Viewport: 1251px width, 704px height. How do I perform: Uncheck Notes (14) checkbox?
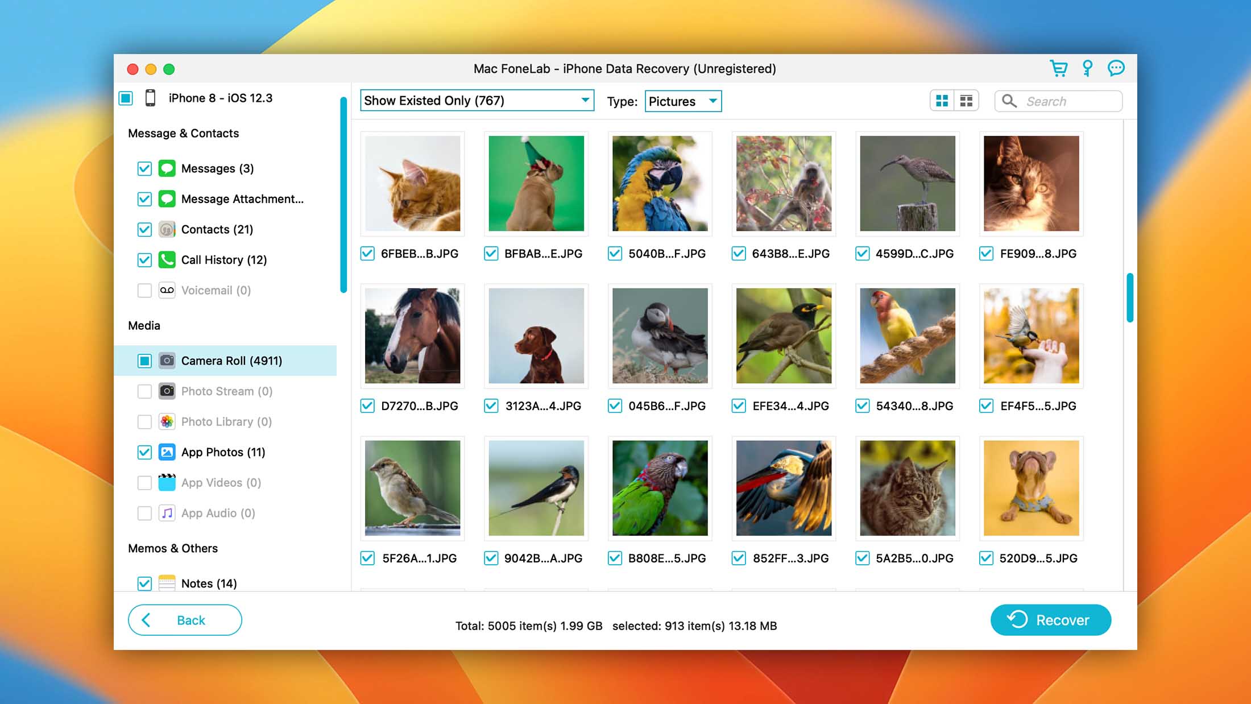[x=144, y=583]
